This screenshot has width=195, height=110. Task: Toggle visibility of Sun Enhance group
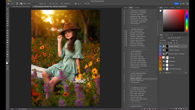[x=160, y=54]
